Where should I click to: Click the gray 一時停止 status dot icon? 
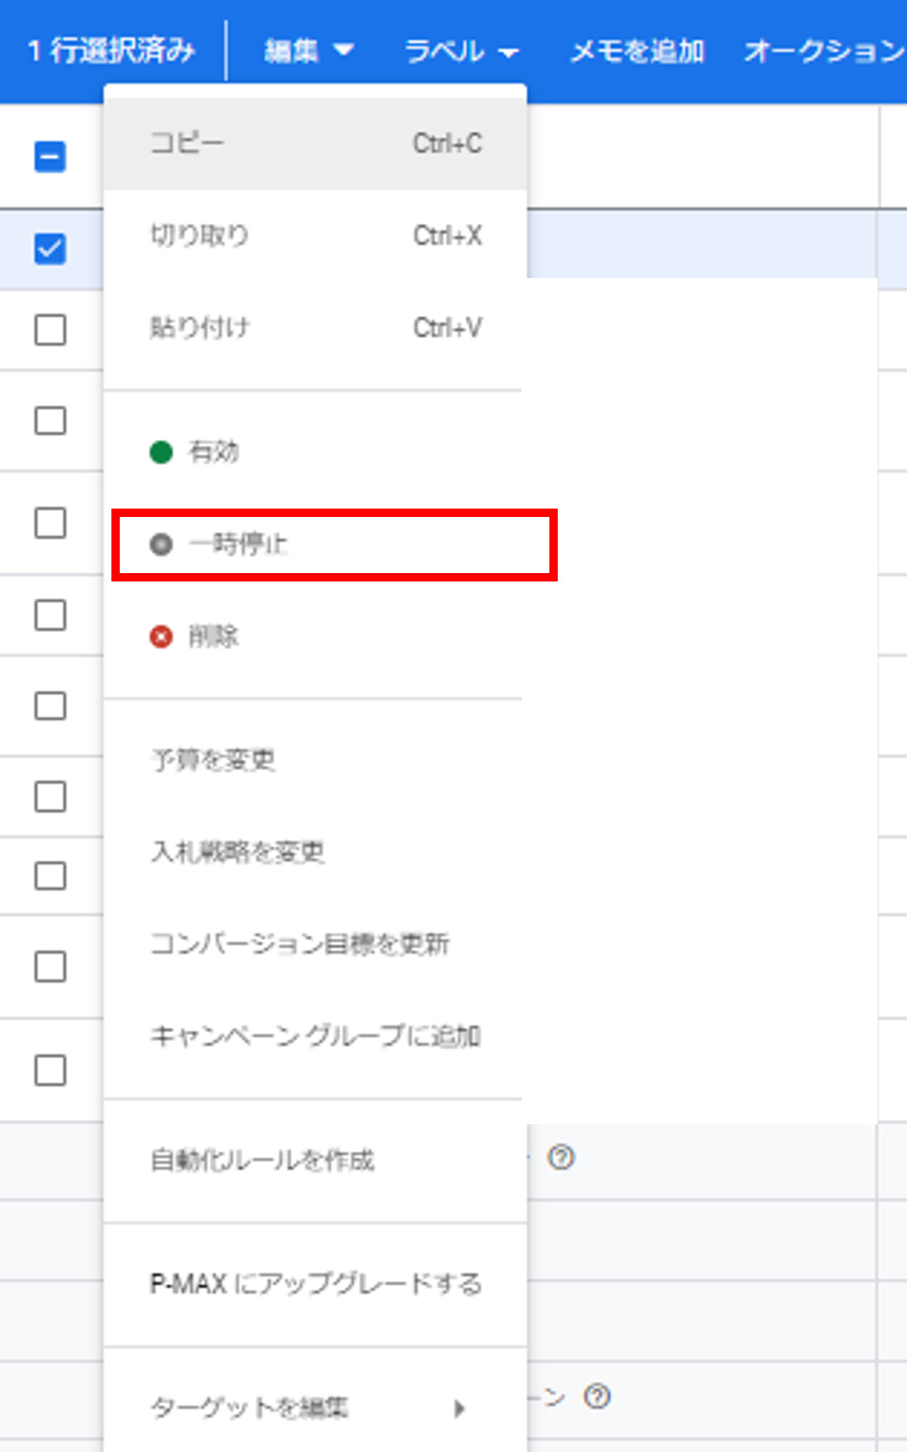tap(161, 545)
